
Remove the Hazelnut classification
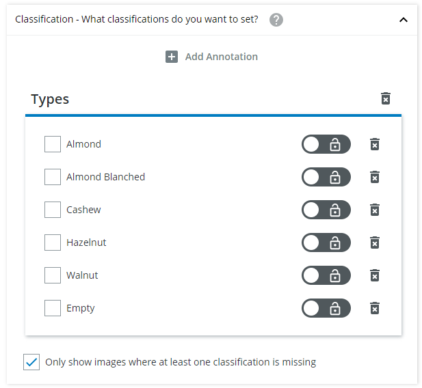pyautogui.click(x=375, y=242)
